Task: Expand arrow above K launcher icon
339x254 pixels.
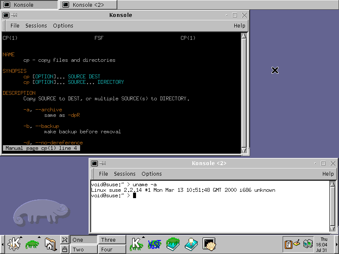Action: 21,237
